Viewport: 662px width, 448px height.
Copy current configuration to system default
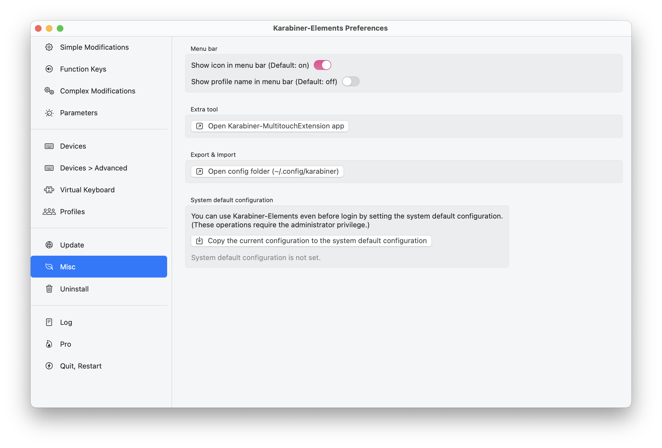311,241
